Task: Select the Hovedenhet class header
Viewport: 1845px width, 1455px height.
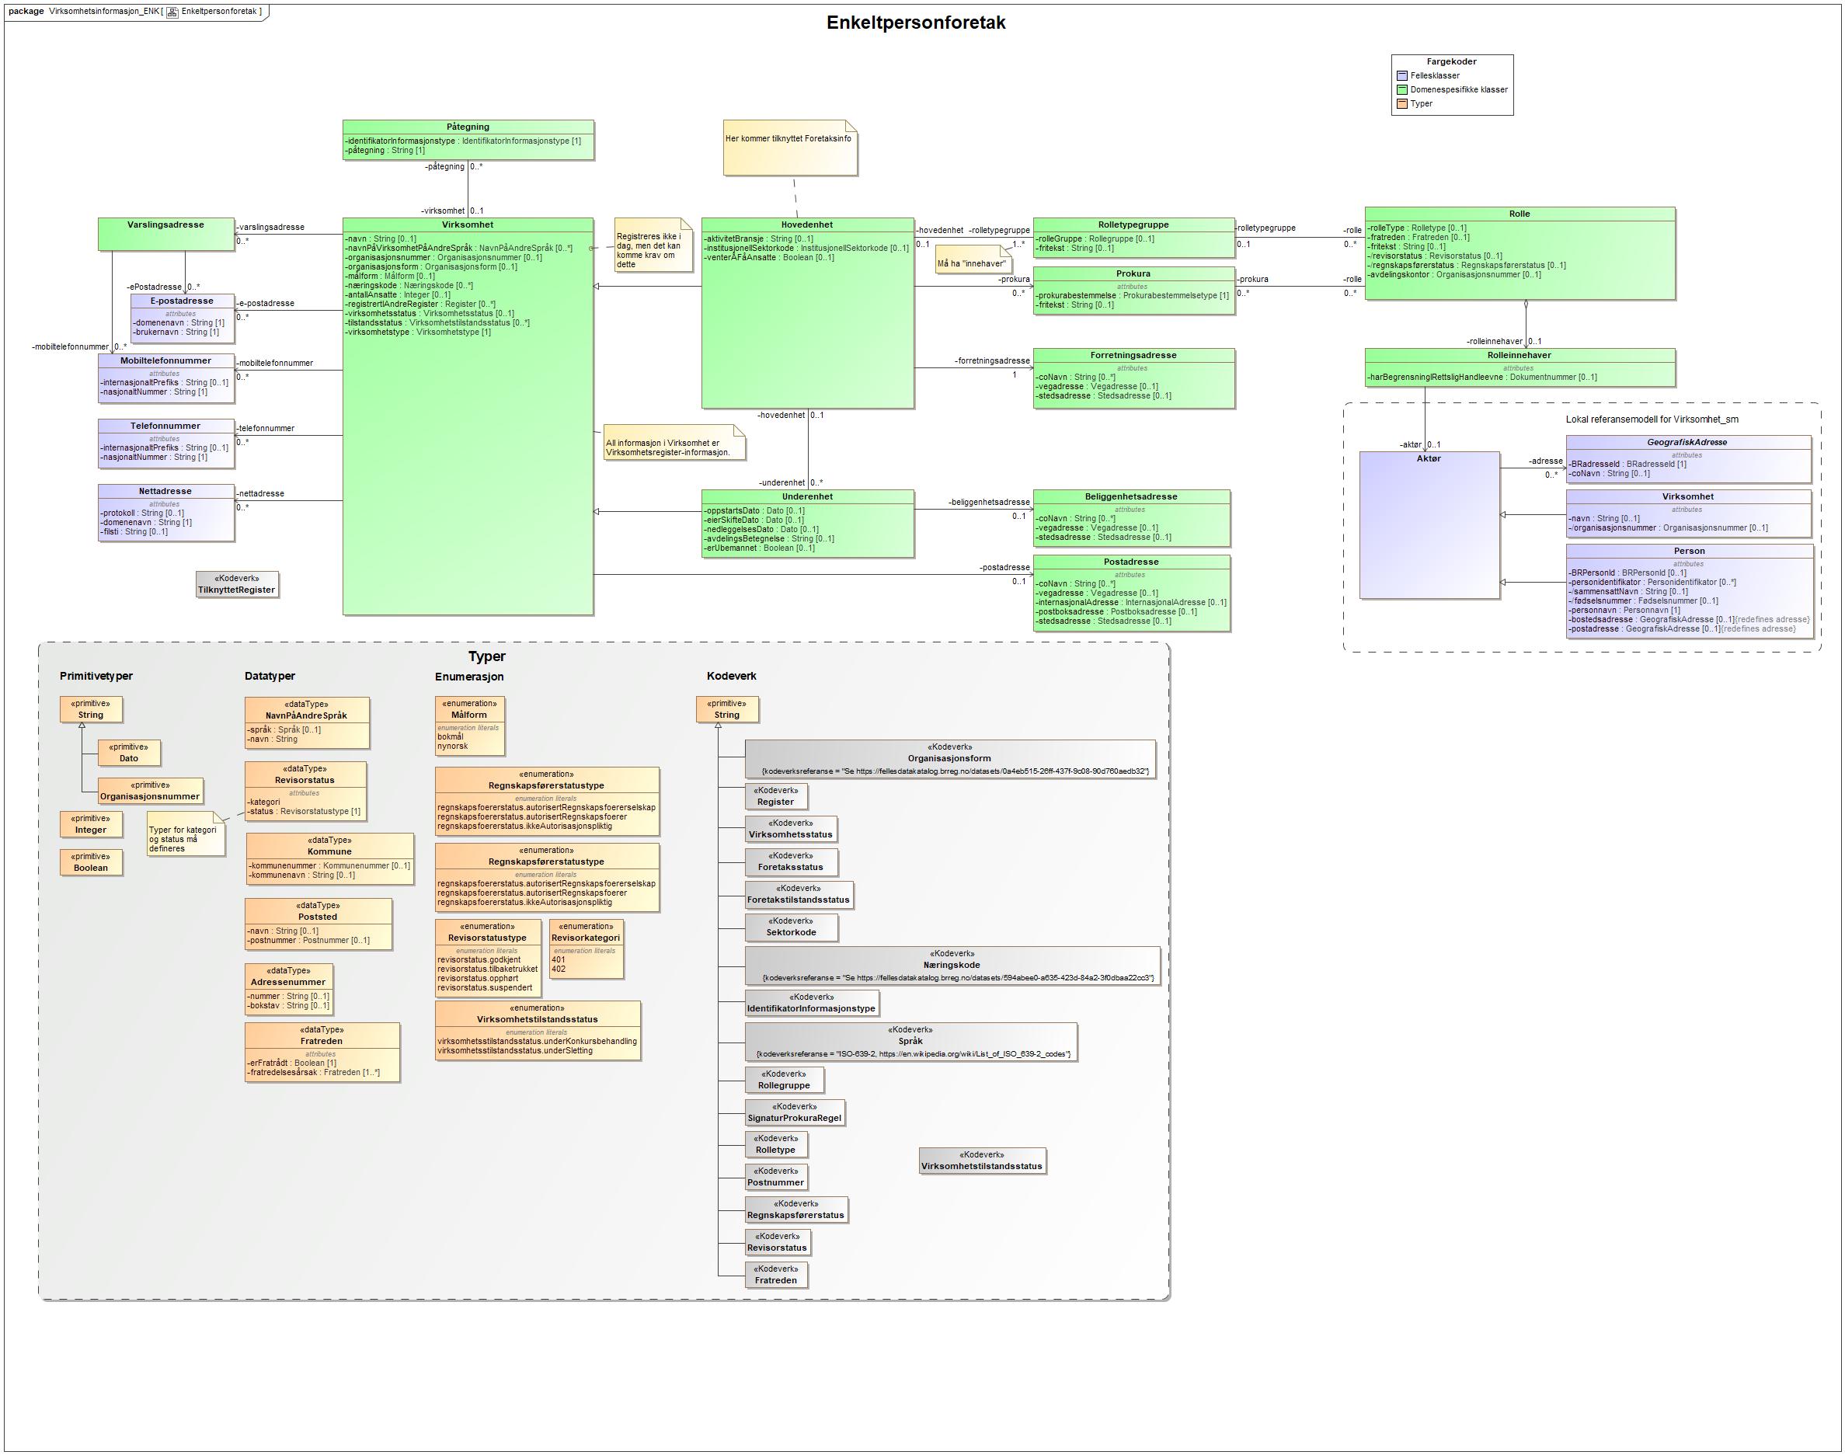Action: (806, 225)
